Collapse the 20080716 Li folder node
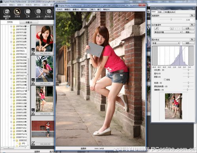Screen dimensions: 197x153 [x=11, y=137]
